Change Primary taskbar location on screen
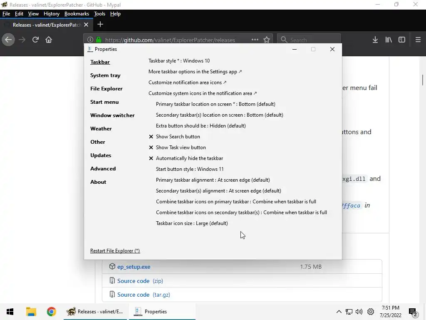The image size is (426, 320). pyautogui.click(x=215, y=104)
